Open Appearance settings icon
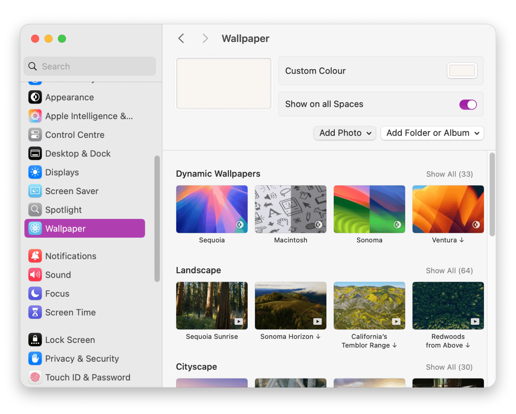This screenshot has height=414, width=516. 35,97
